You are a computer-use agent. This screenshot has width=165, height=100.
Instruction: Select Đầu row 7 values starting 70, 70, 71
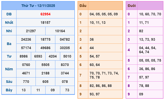click(x=104, y=75)
